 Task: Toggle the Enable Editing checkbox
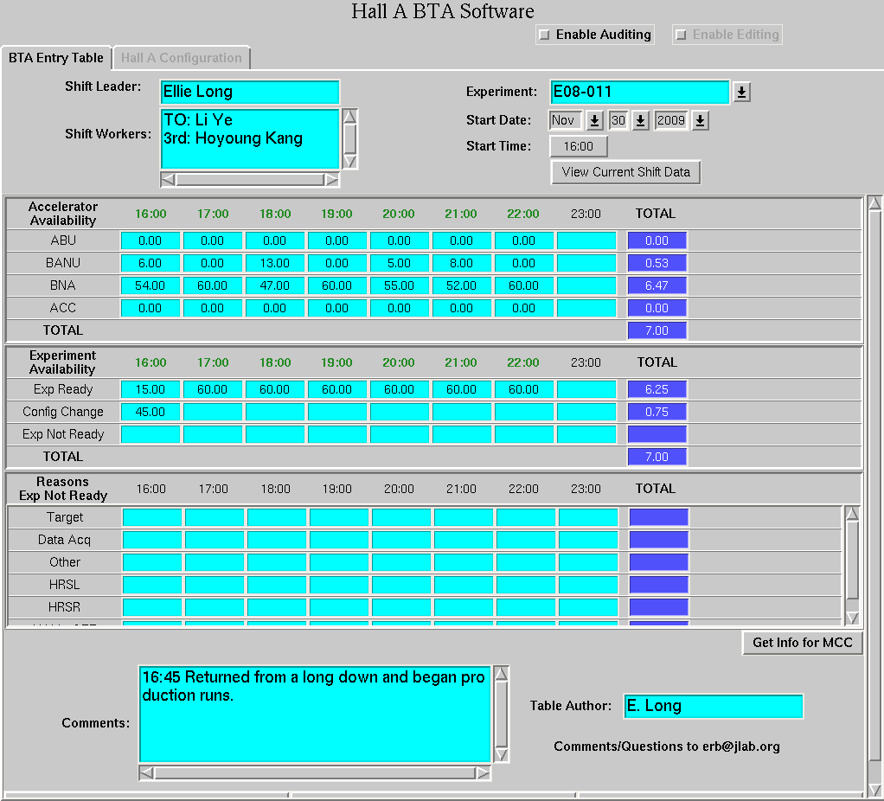click(x=681, y=35)
